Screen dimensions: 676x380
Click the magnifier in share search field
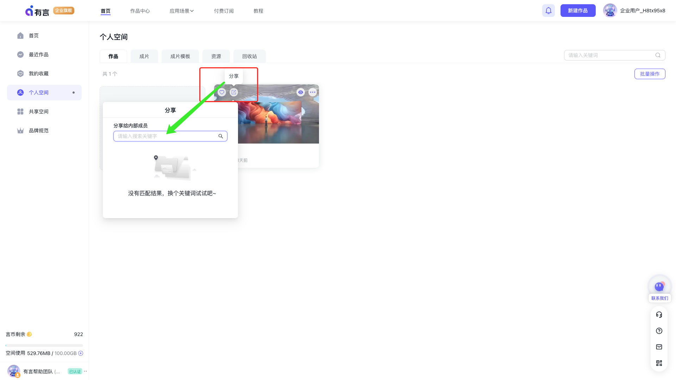tap(221, 136)
